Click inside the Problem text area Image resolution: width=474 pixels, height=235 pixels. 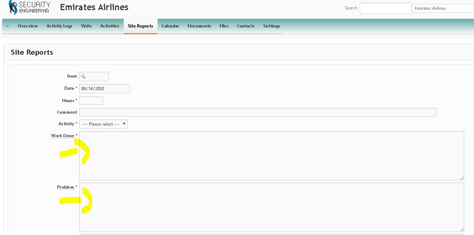coord(271,207)
